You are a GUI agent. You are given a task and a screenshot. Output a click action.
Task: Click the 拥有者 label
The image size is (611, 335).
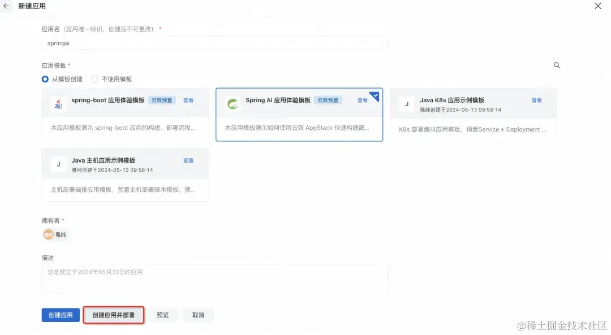(x=51, y=221)
